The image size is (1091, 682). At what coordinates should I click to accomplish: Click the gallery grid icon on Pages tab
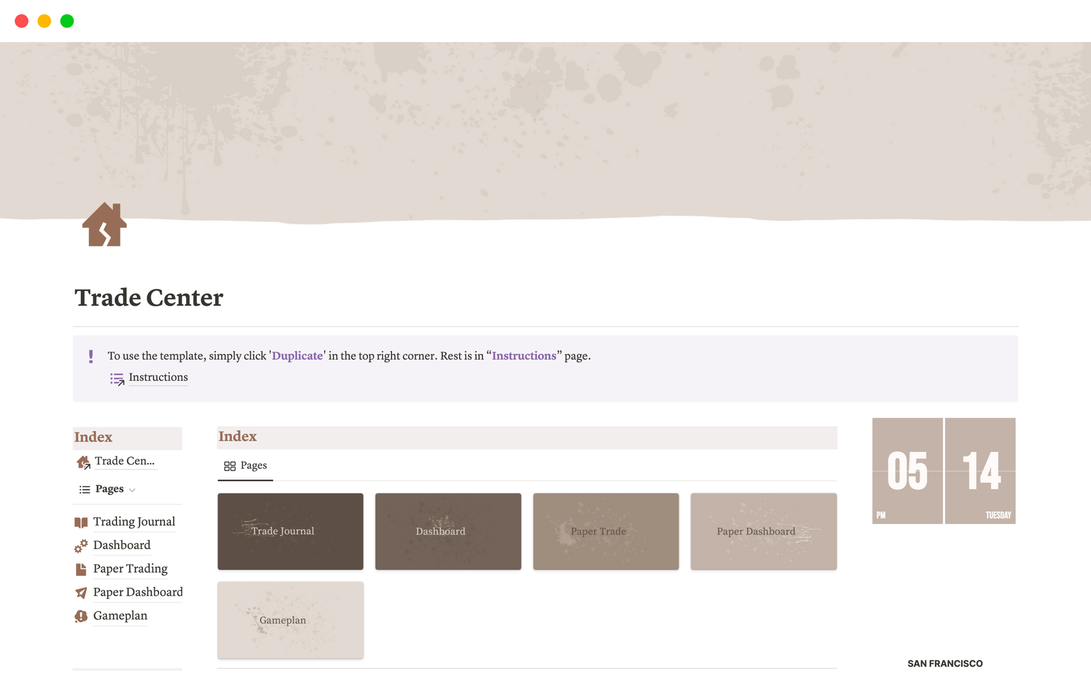[230, 466]
